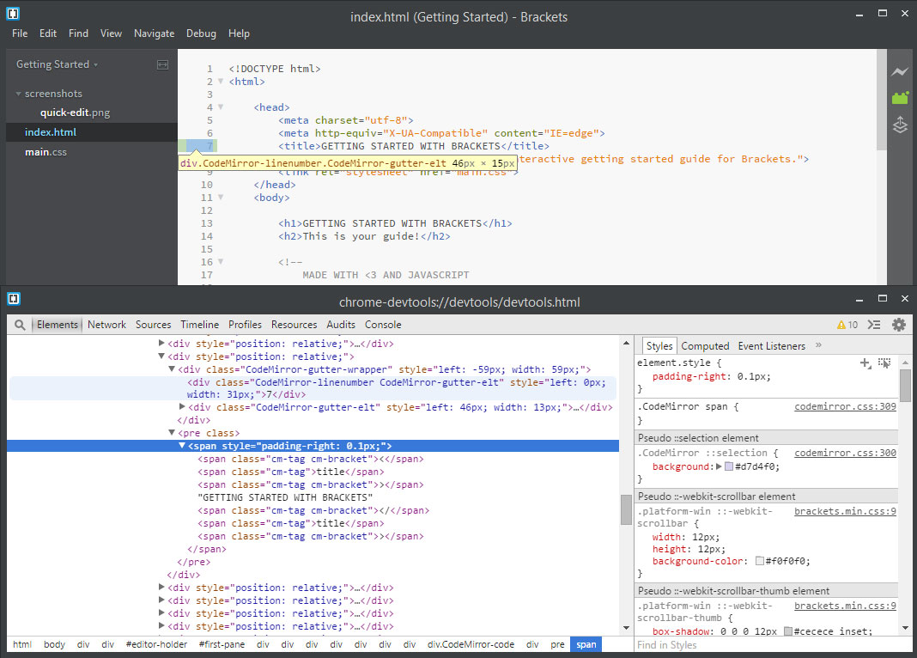The width and height of the screenshot is (917, 658).
Task: Click the search magnifier icon in DevTools
Action: pyautogui.click(x=20, y=325)
